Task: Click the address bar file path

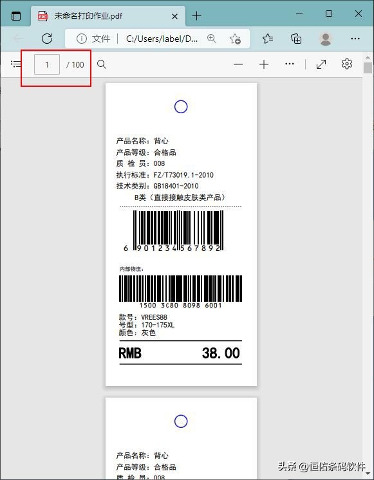Action: pyautogui.click(x=162, y=39)
